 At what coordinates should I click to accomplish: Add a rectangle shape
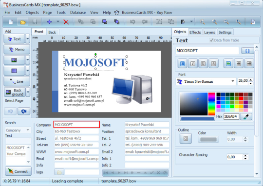click(14, 71)
